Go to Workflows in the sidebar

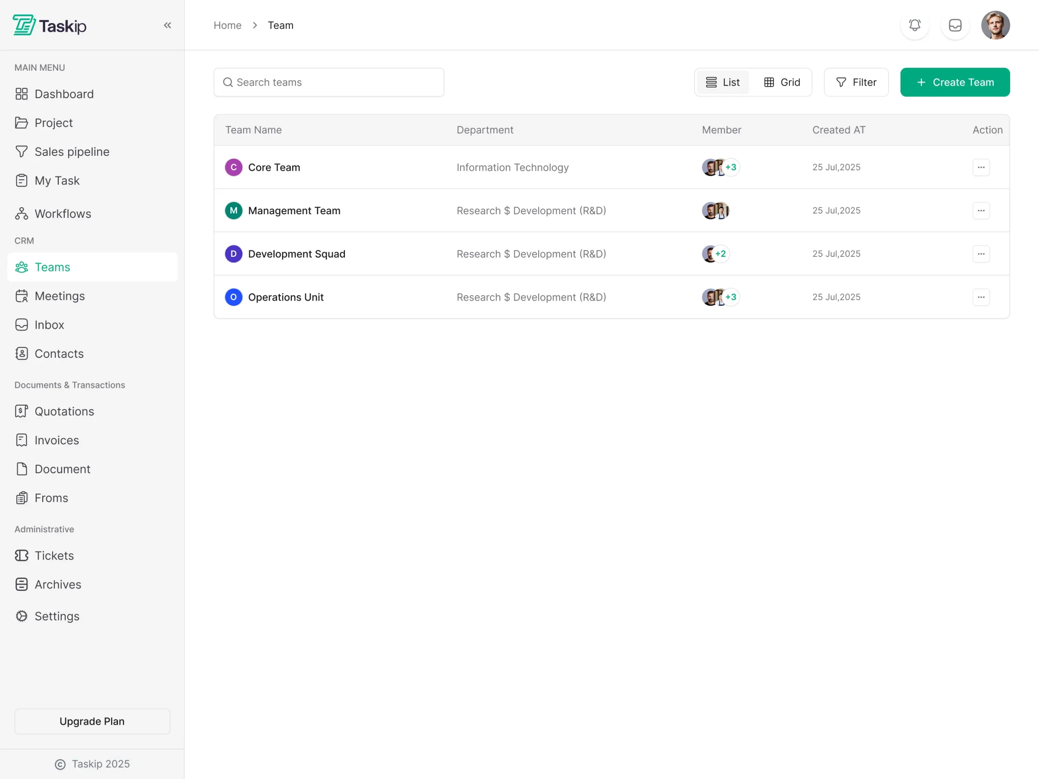point(63,214)
